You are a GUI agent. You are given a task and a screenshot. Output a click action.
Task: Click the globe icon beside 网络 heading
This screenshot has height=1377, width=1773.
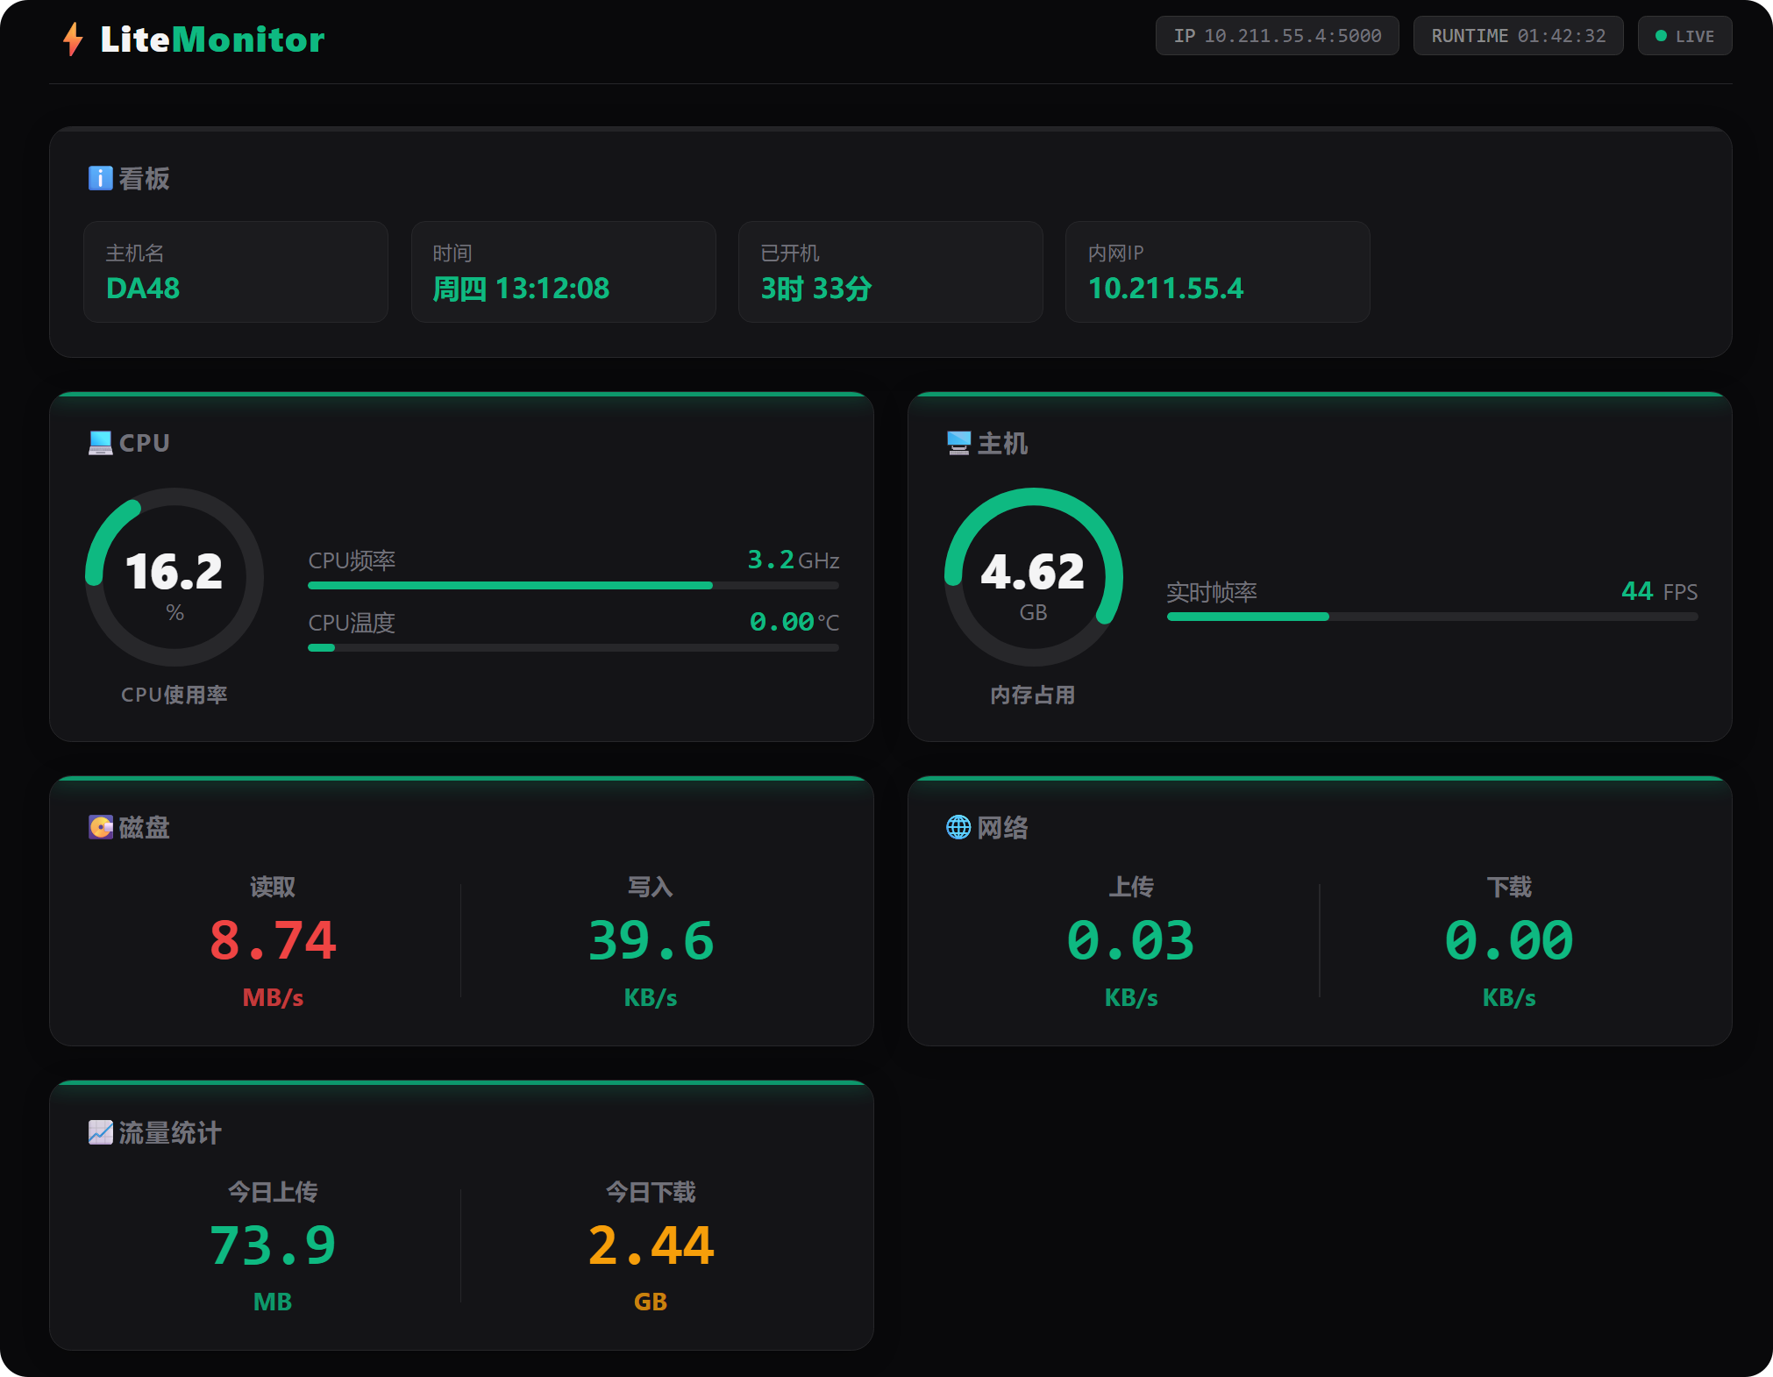pyautogui.click(x=958, y=827)
